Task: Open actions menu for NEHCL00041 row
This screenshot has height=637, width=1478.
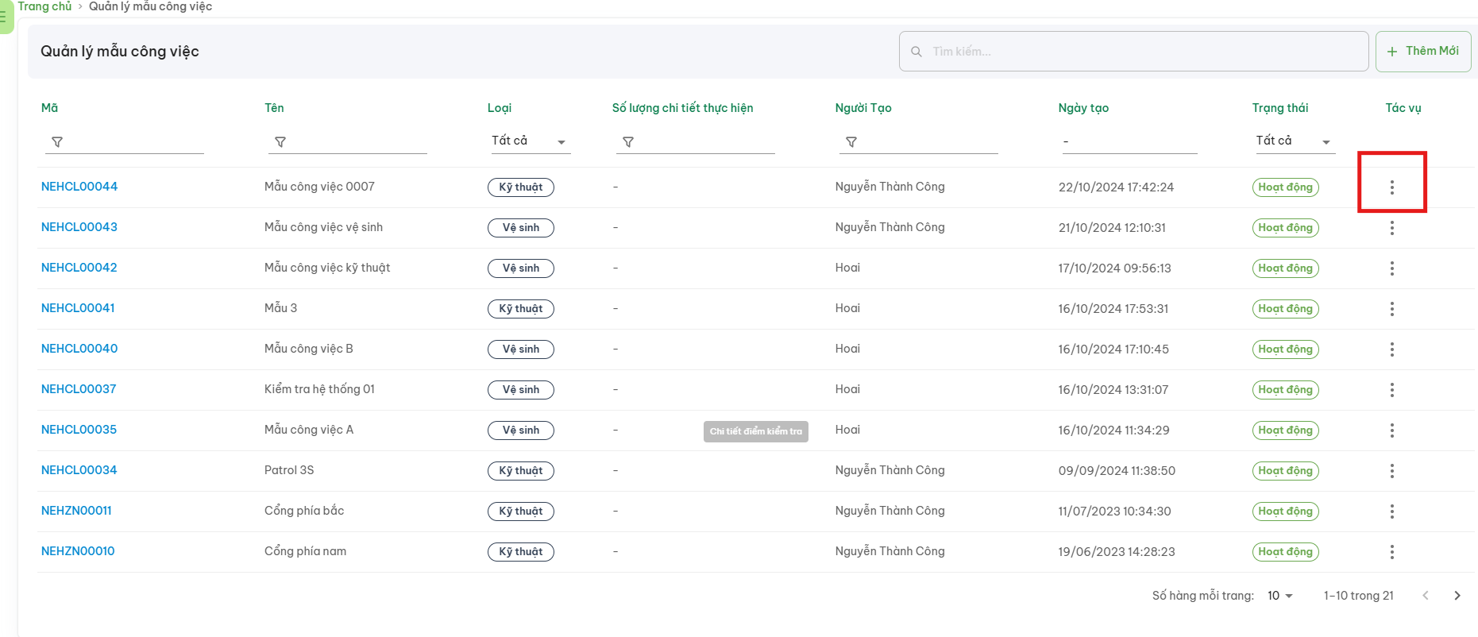Action: (1391, 309)
